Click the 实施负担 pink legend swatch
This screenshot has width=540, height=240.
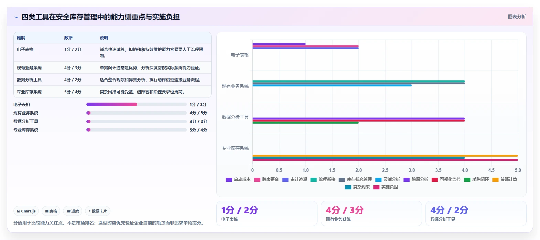376,187
